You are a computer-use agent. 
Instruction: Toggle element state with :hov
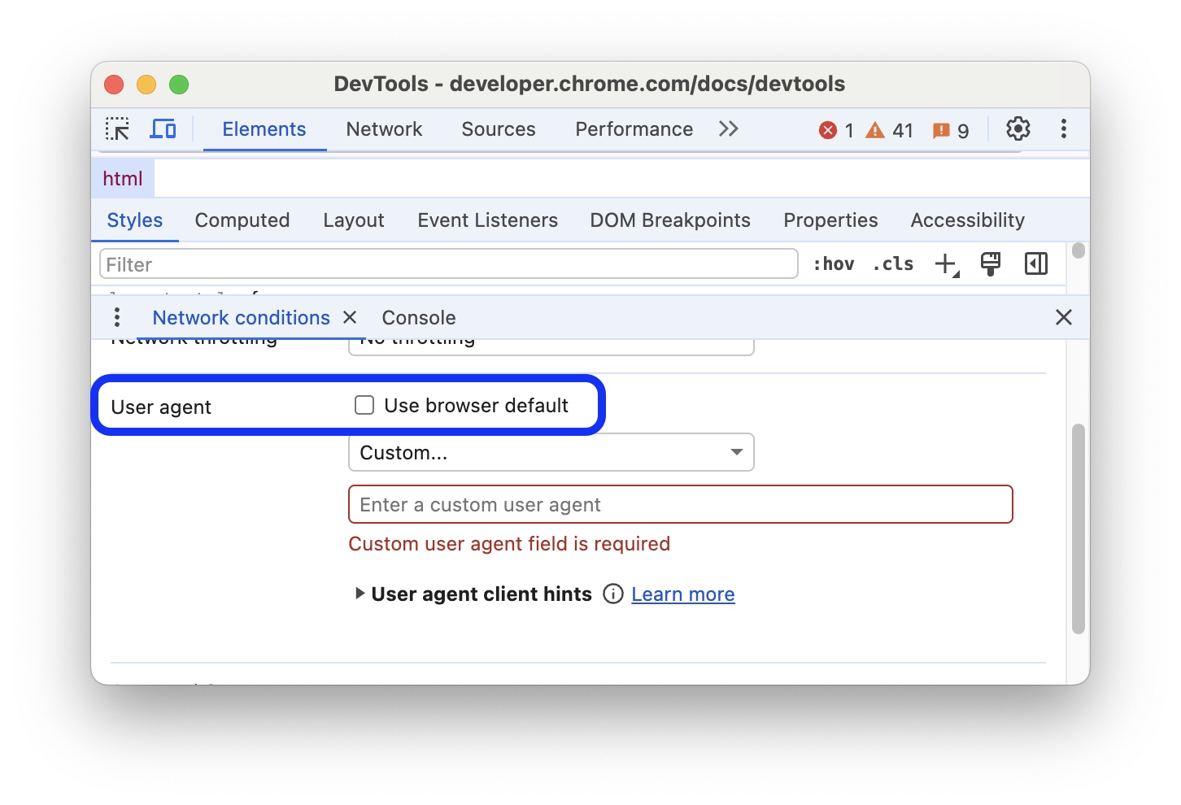pyautogui.click(x=833, y=263)
